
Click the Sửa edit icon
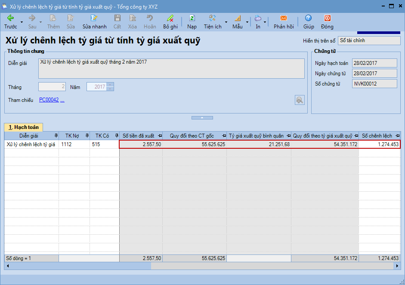point(71,18)
